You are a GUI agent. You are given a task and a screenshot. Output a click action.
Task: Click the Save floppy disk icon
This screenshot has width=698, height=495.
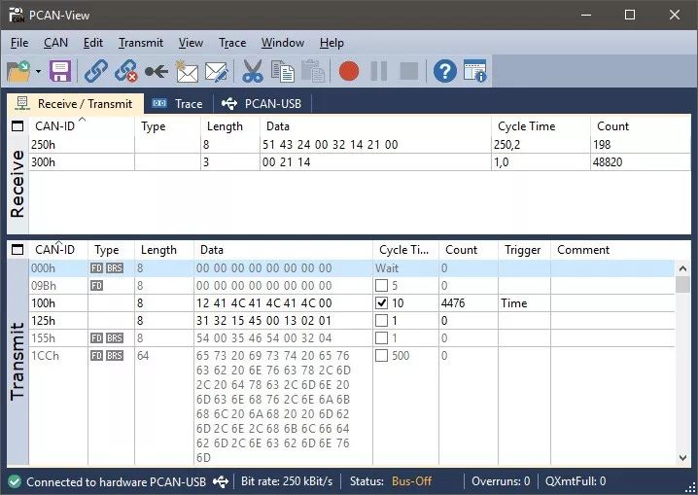point(60,71)
